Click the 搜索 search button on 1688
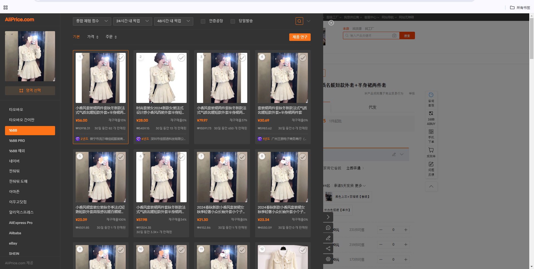 tap(407, 36)
